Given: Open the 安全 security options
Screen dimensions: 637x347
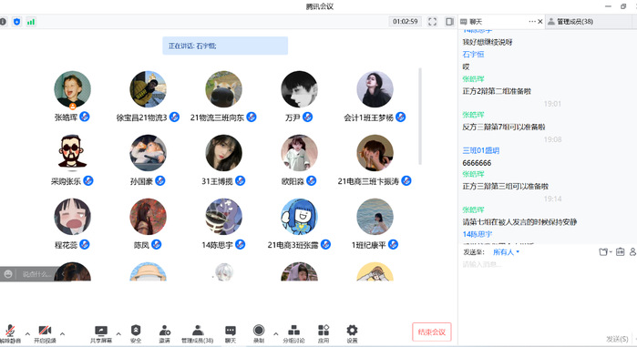Looking at the screenshot, I should (x=136, y=334).
